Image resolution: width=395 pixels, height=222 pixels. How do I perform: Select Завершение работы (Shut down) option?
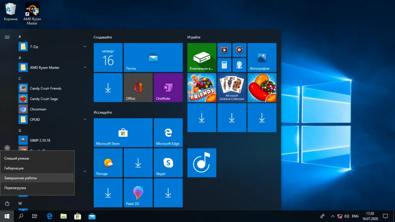coord(37,178)
